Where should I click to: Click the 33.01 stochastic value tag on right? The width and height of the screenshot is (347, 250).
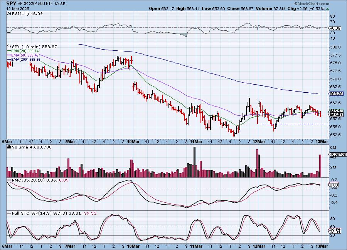(335, 232)
